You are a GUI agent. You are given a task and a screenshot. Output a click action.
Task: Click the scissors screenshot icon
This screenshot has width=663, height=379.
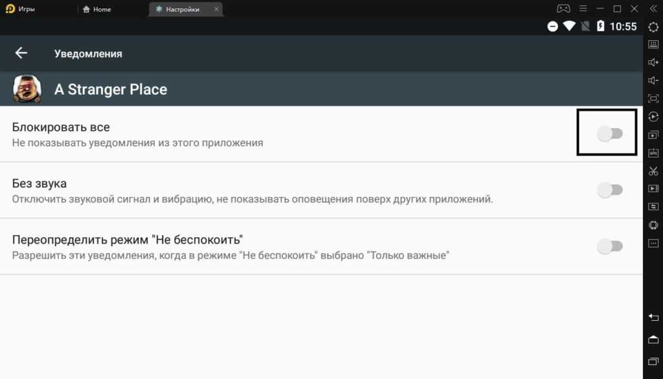pyautogui.click(x=653, y=171)
